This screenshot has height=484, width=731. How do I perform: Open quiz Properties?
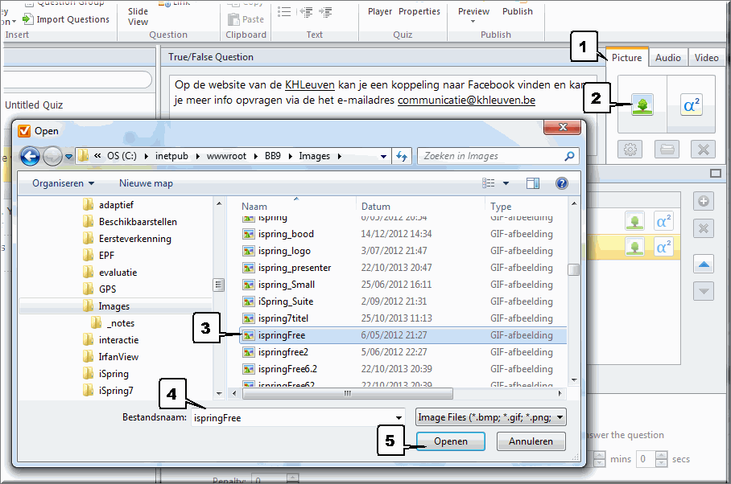pos(419,11)
